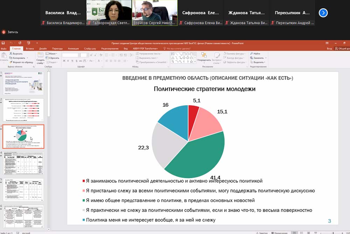Toggle the Notes (Заметки) pane
This screenshot has height=234, width=350.
point(262,233)
